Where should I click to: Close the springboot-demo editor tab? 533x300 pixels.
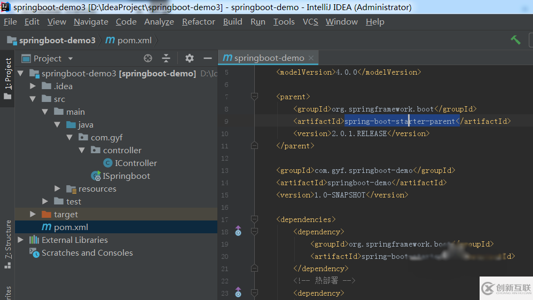[311, 58]
